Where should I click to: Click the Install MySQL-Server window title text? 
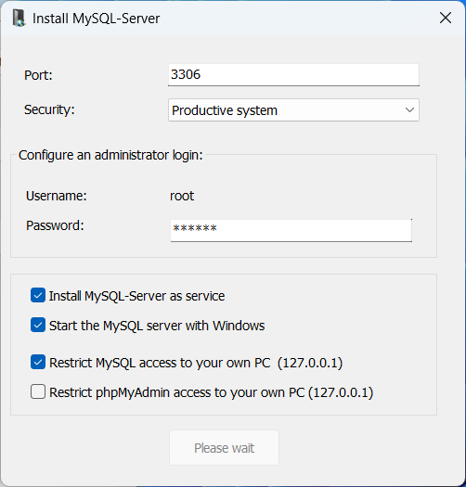(96, 19)
